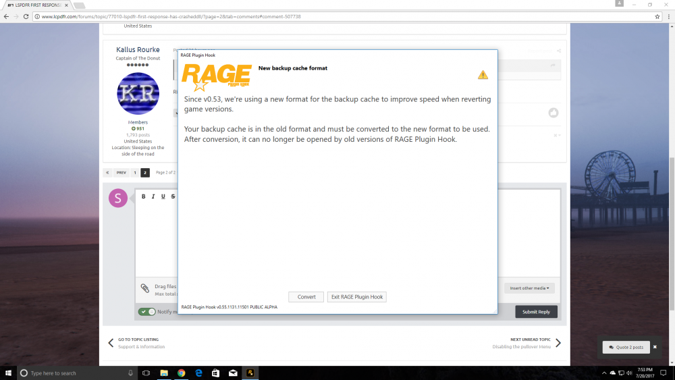Image resolution: width=675 pixels, height=380 pixels.
Task: Close the LSPDFR browser tab
Action: coord(66,5)
